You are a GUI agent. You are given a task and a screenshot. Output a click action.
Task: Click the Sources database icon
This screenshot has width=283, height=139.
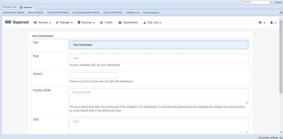coord(79,23)
